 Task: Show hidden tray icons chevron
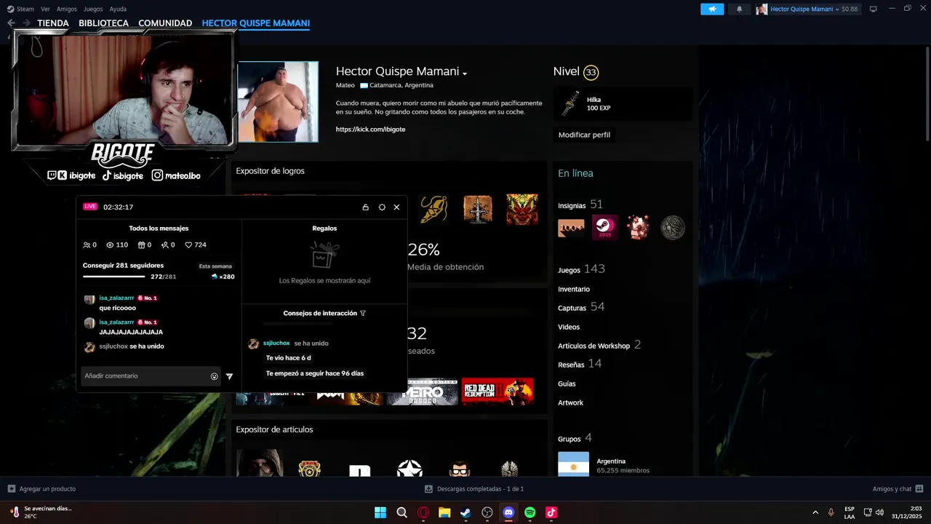(x=815, y=513)
